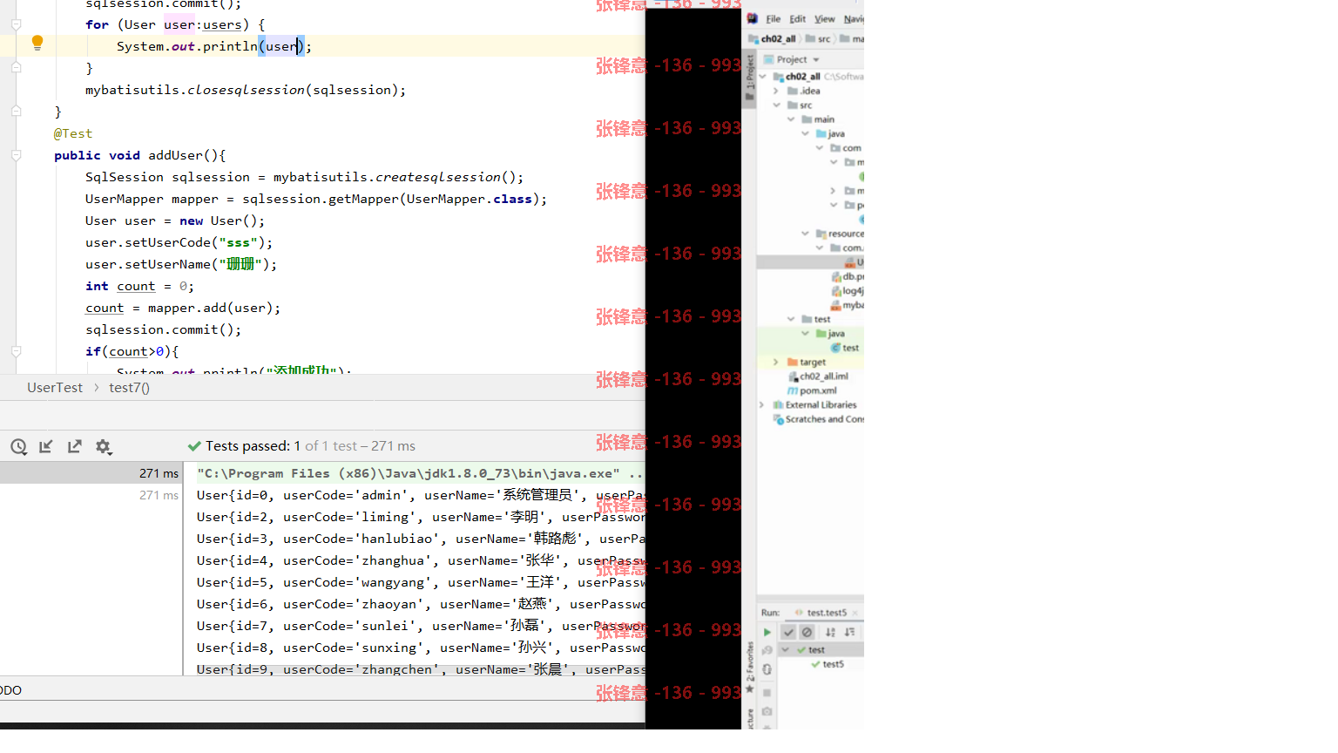The height and width of the screenshot is (753, 1338).
Task: Collapse the addUser method fold marker
Action: (16, 155)
